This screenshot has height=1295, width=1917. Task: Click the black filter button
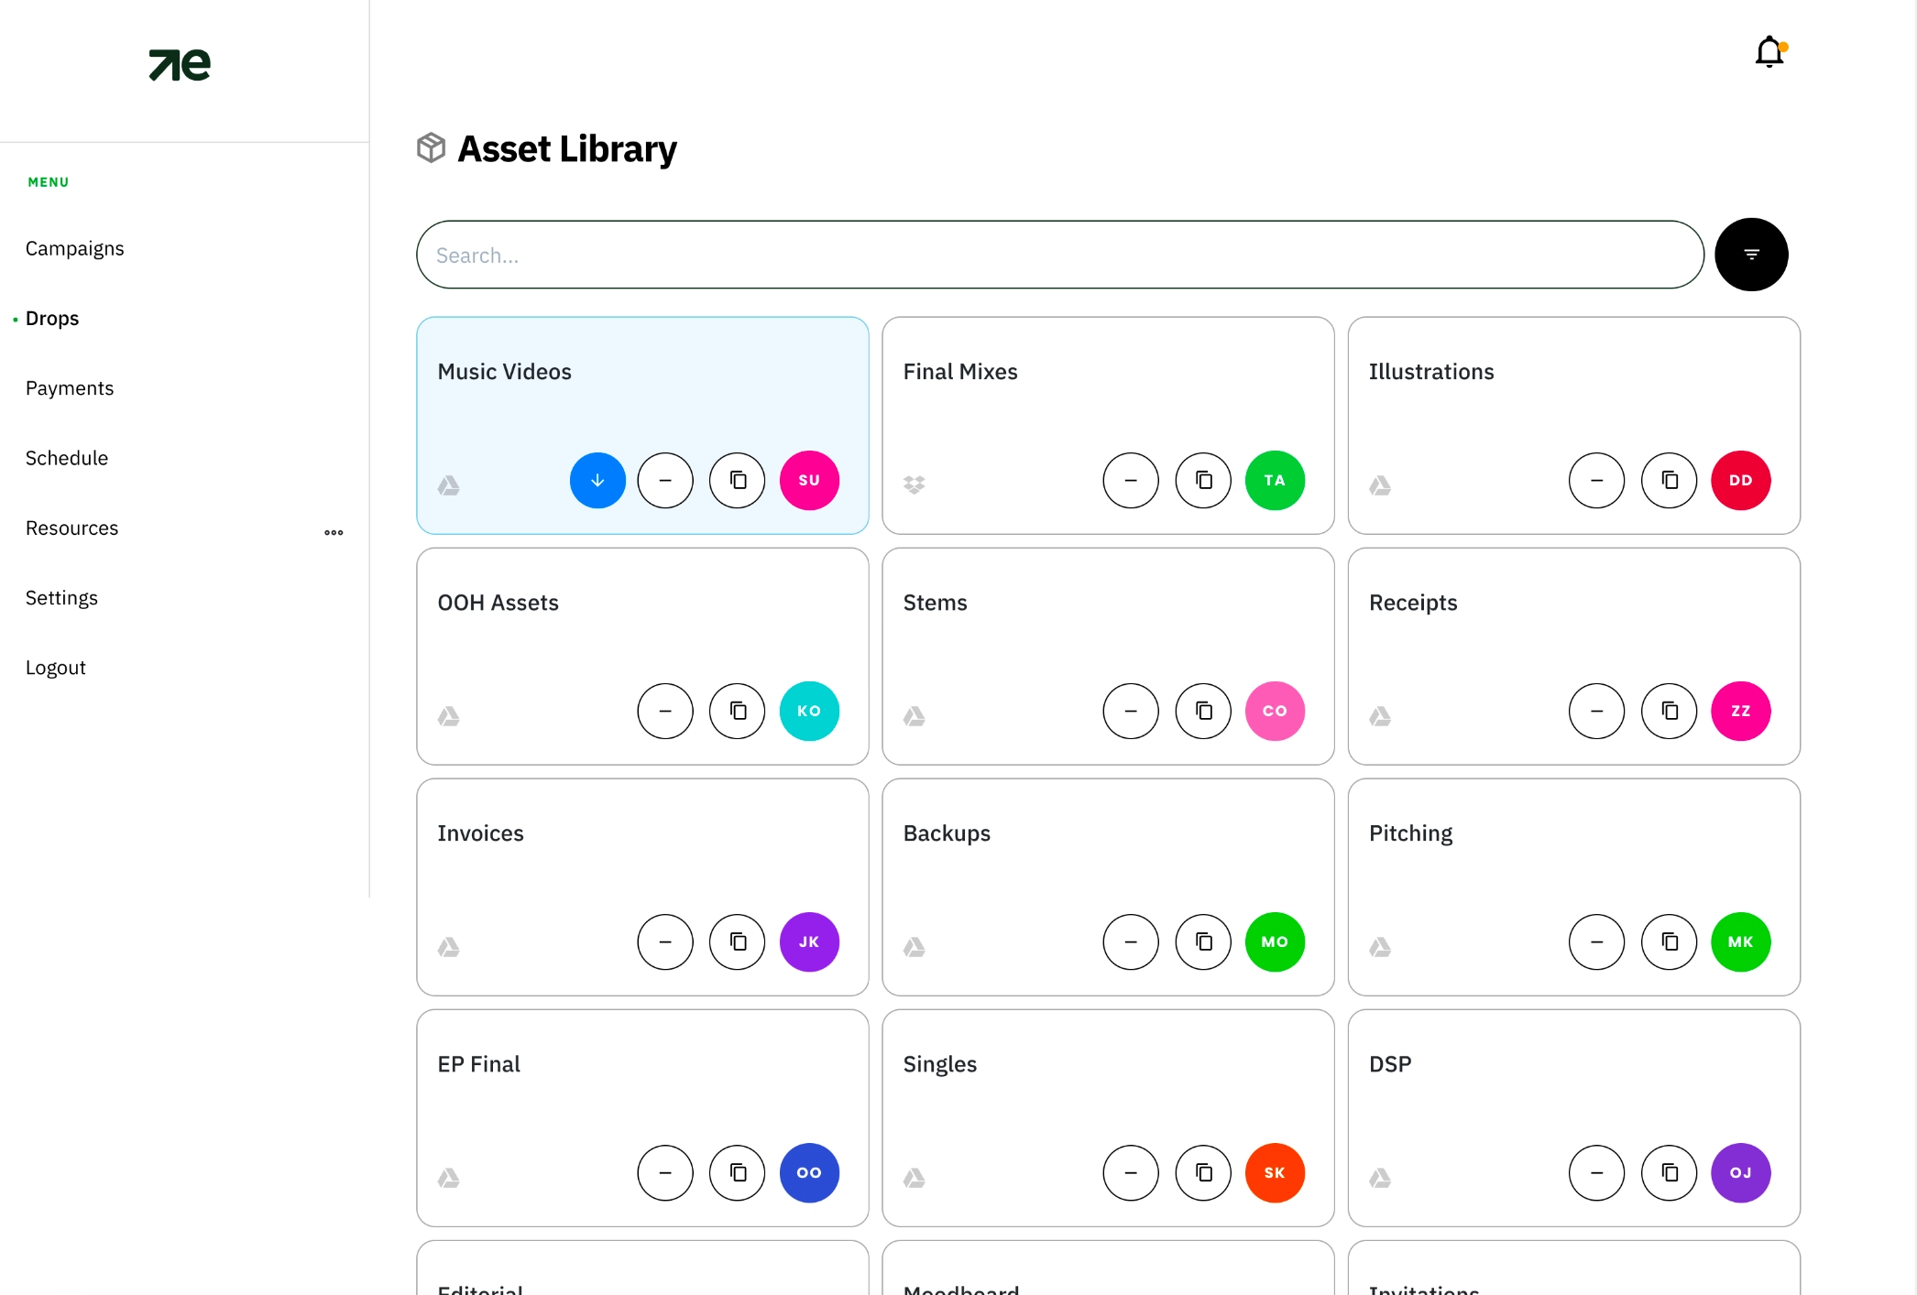click(x=1751, y=255)
